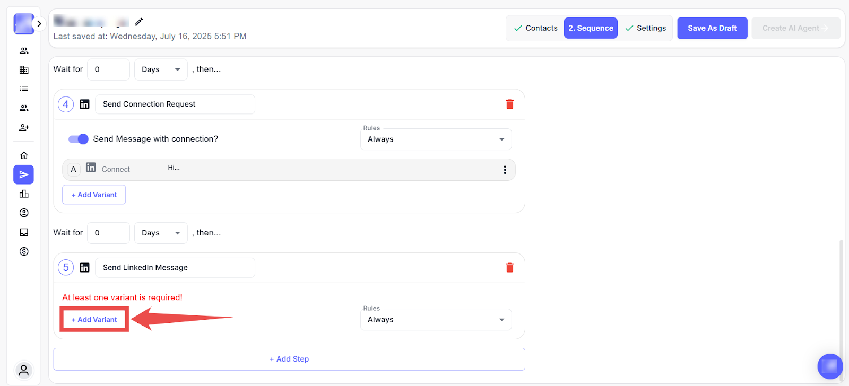
Task: Delete step 4 with red trash icon
Action: (x=509, y=104)
